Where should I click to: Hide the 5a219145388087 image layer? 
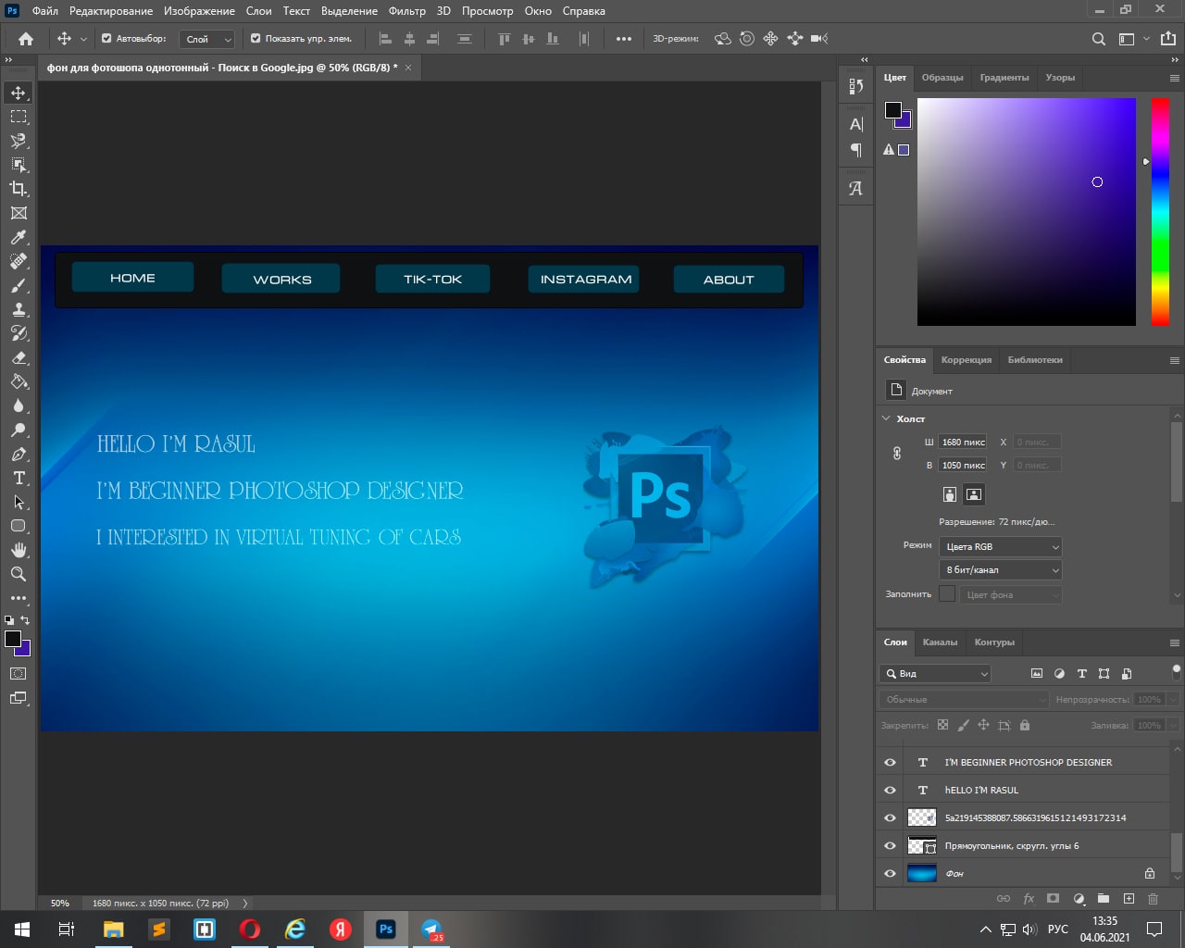891,818
